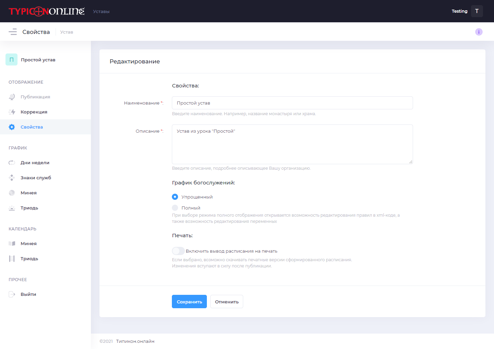Click the Коррекция lightning icon

12,112
